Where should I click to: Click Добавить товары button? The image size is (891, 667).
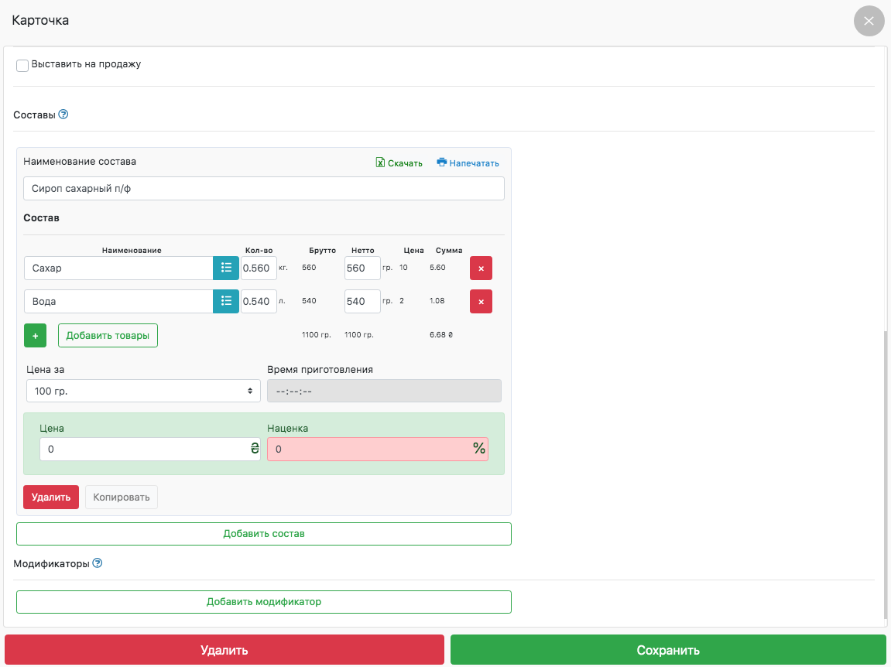108,336
